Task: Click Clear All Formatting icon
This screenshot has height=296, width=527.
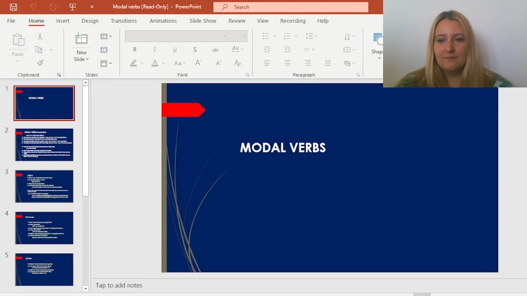Action: click(237, 63)
